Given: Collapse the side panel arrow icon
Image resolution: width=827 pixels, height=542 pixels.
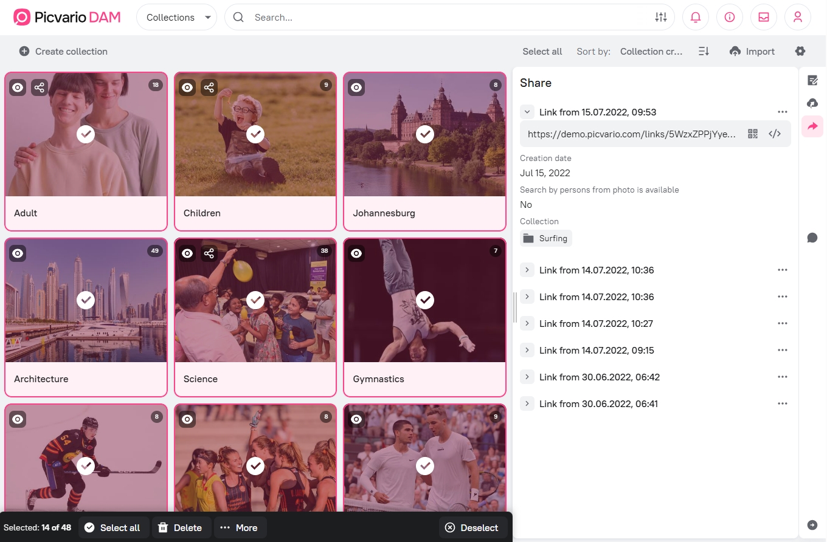Looking at the screenshot, I should 812,525.
